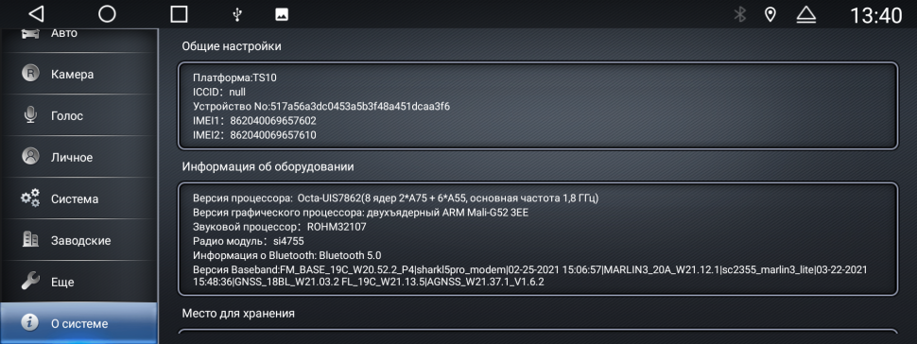Tap the USB status icon
Image resolution: width=917 pixels, height=344 pixels.
pos(237,14)
